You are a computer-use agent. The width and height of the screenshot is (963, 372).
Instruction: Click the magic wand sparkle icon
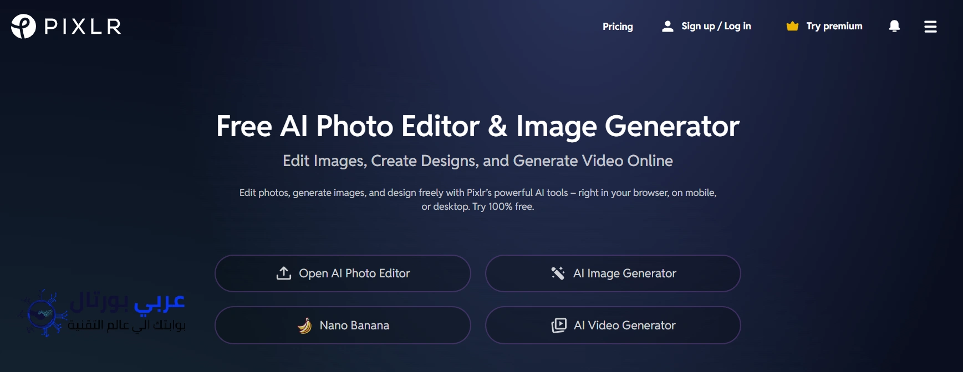point(558,273)
